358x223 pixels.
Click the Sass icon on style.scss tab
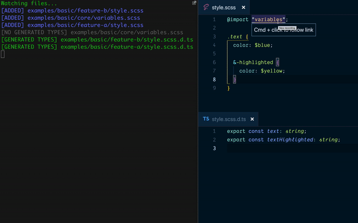point(206,7)
